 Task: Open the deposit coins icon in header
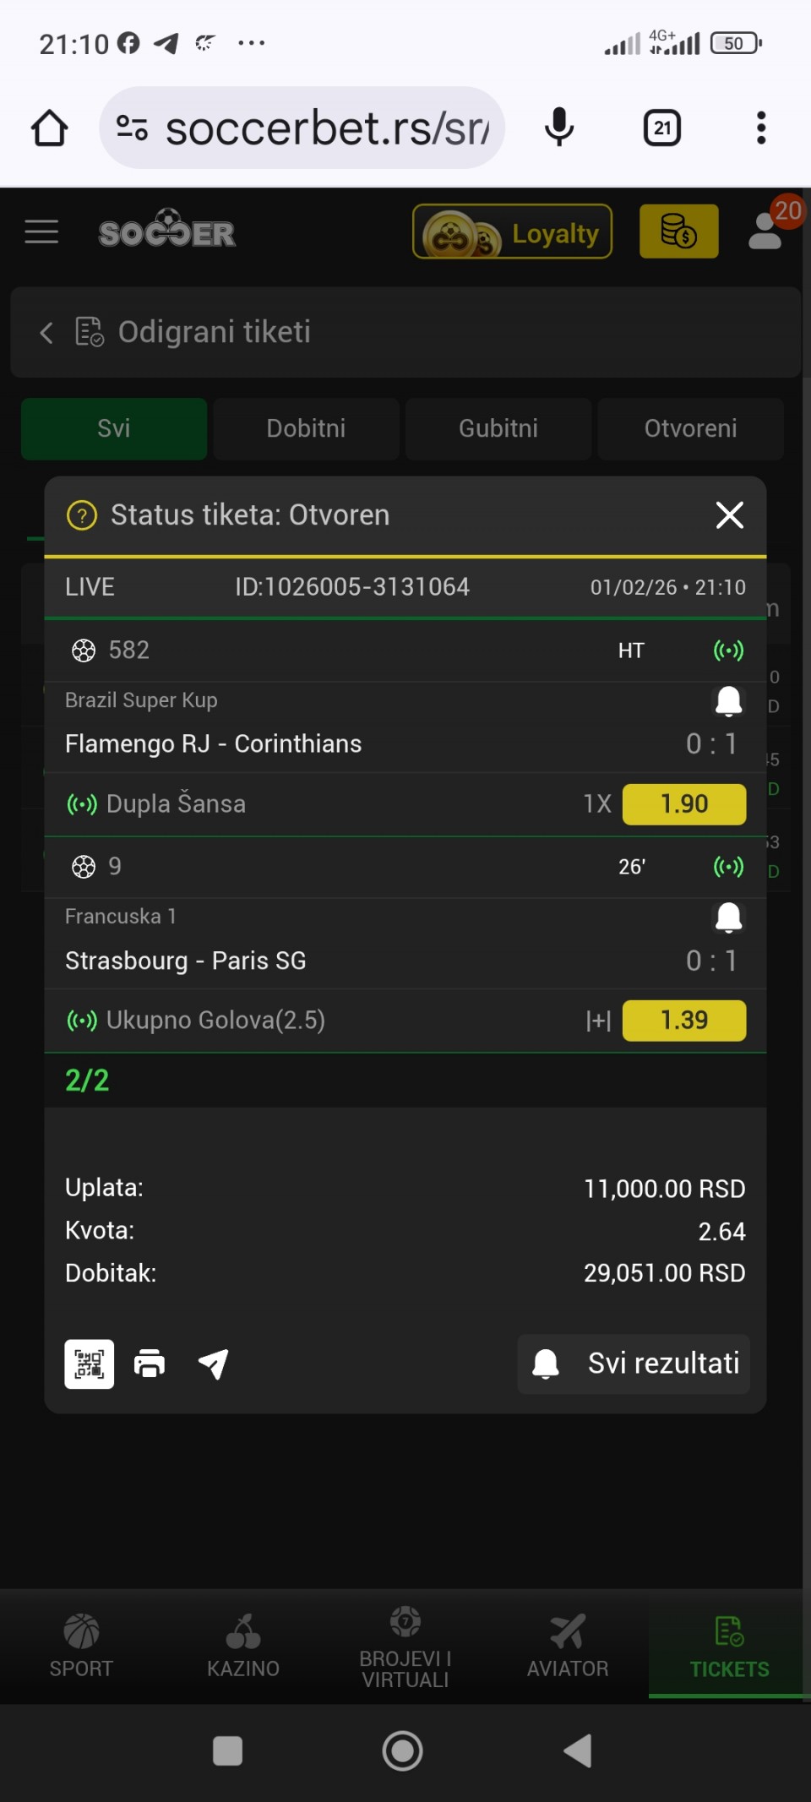[x=678, y=231]
